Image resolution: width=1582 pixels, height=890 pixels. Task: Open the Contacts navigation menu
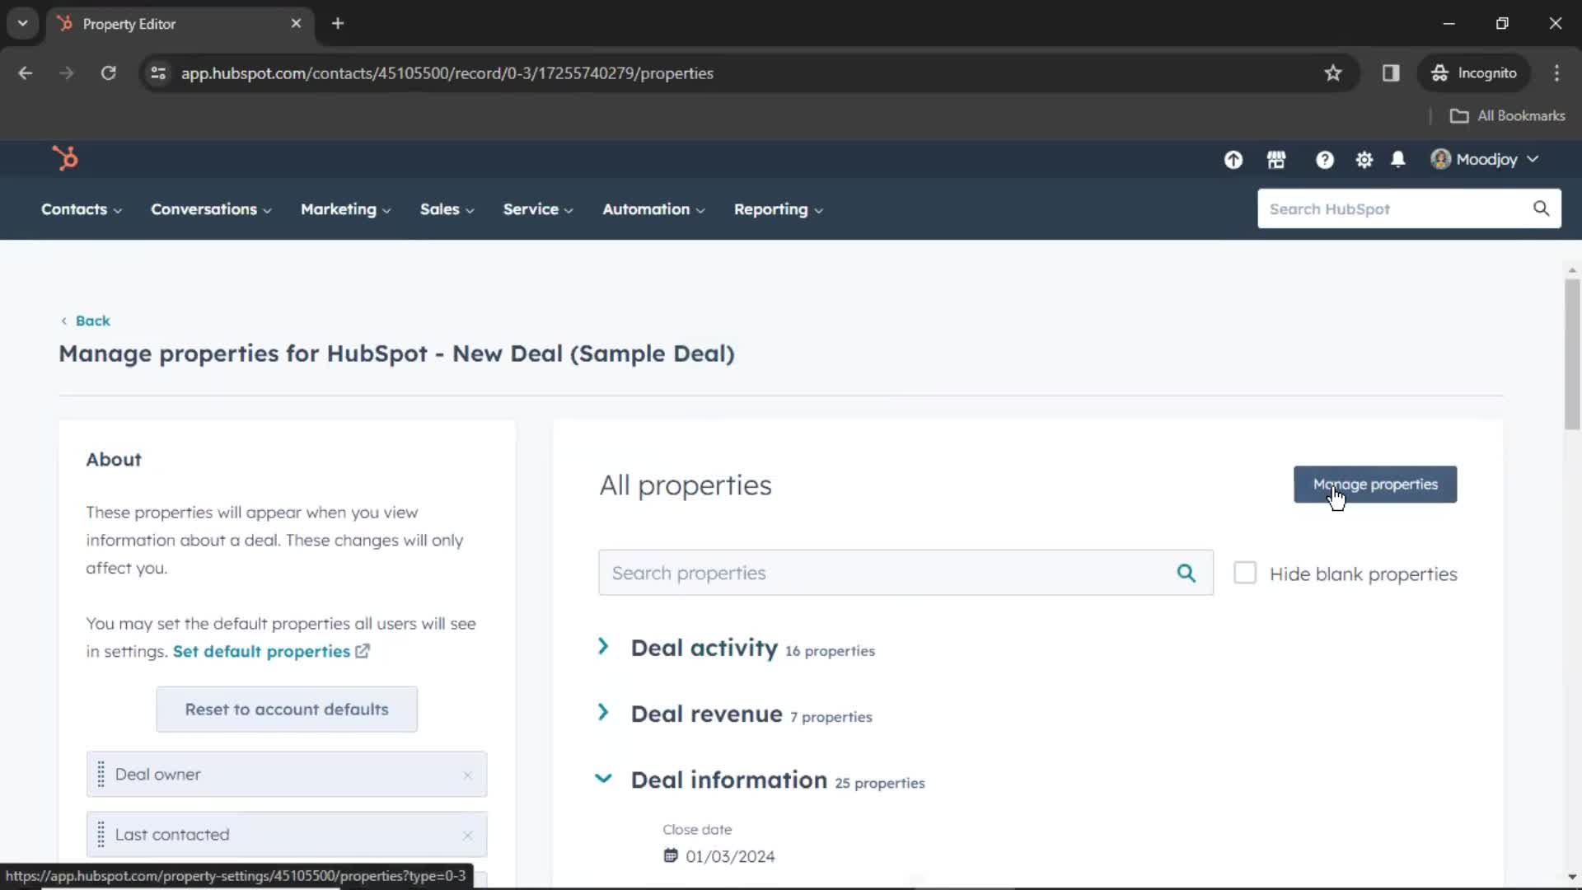pos(81,208)
